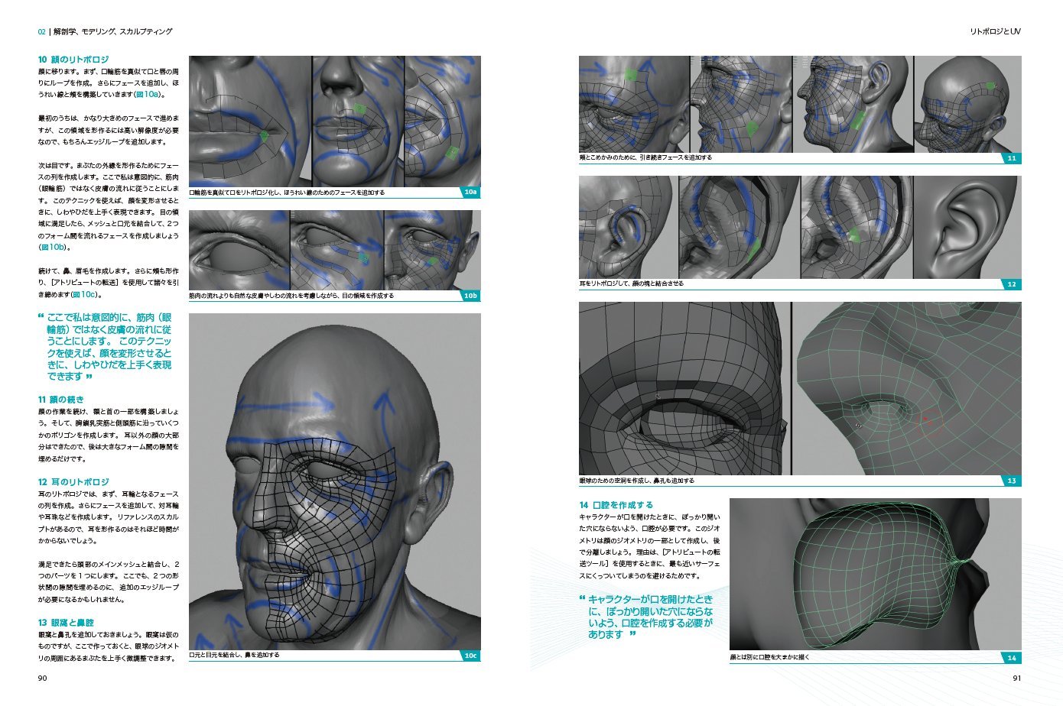
Task: Select the heading 14 口腔を作成する
Action: tap(616, 505)
